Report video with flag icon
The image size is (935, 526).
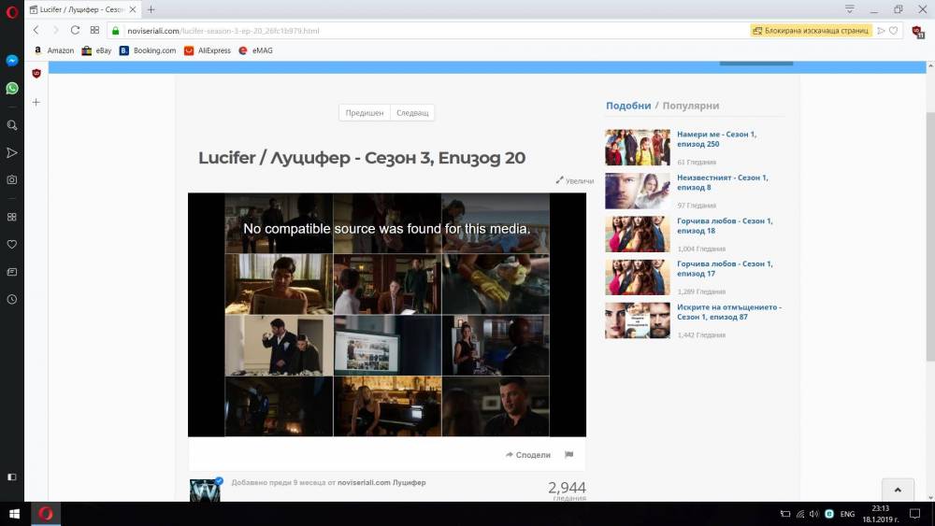click(x=568, y=454)
